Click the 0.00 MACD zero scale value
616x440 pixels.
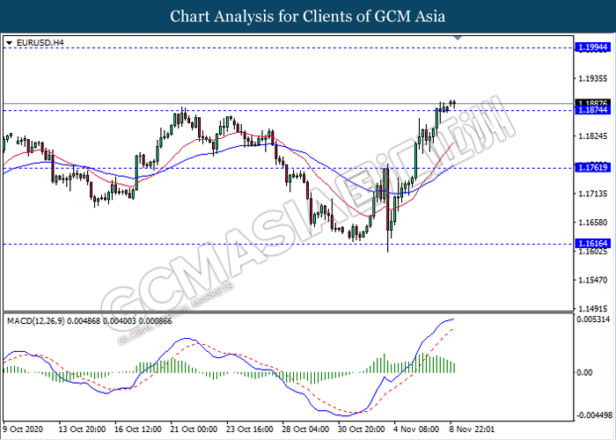tap(585, 372)
